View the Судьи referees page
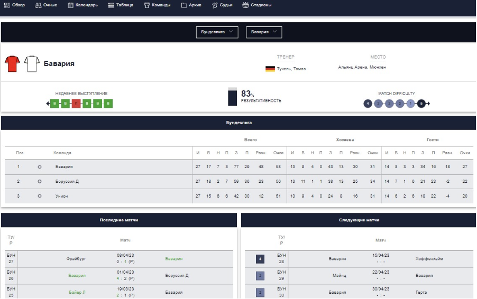 (222, 5)
